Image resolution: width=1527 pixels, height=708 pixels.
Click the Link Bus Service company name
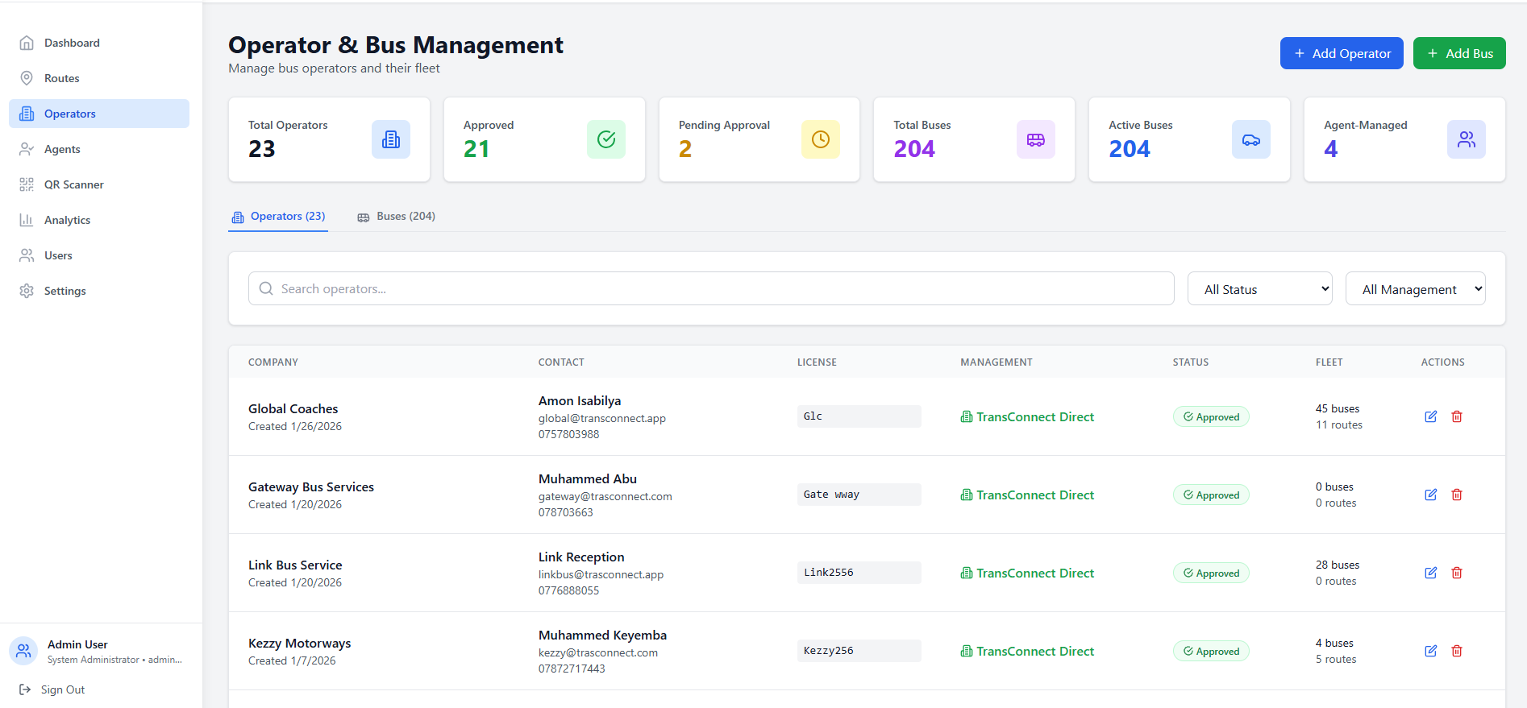(x=295, y=565)
